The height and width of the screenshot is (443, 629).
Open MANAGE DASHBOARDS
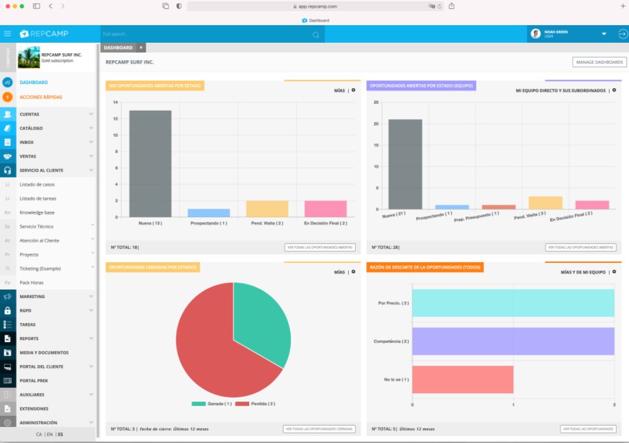point(599,62)
